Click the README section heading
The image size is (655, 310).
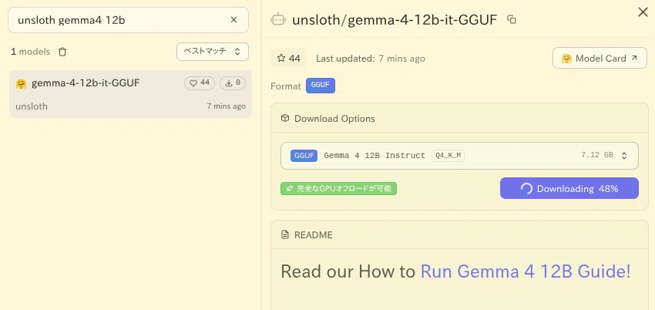(x=314, y=234)
